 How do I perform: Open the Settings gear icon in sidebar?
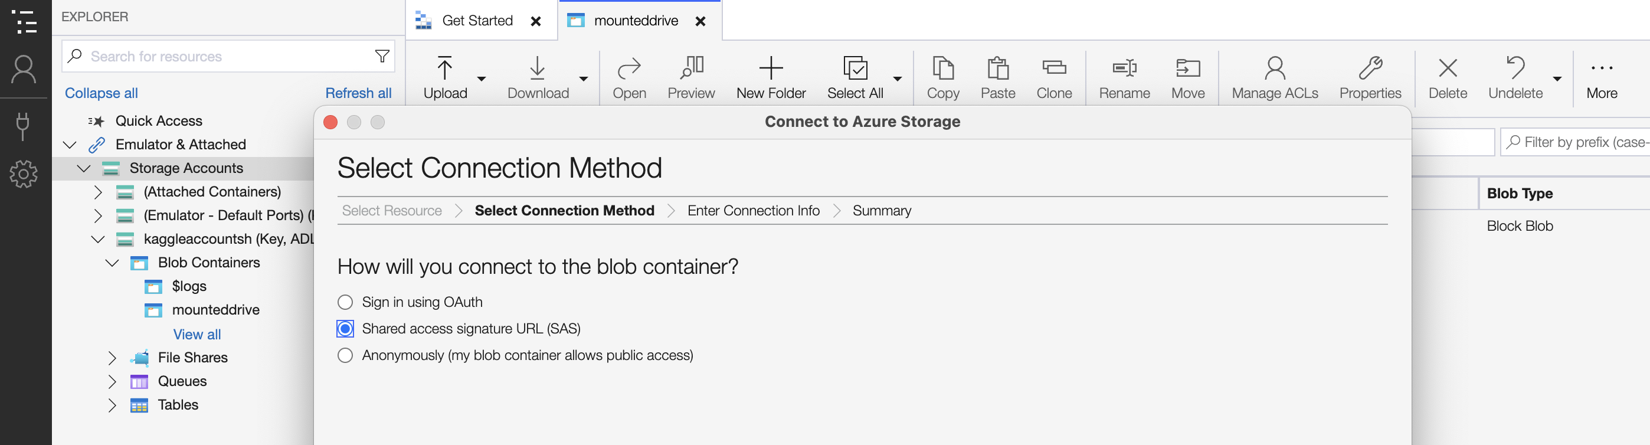pyautogui.click(x=24, y=174)
